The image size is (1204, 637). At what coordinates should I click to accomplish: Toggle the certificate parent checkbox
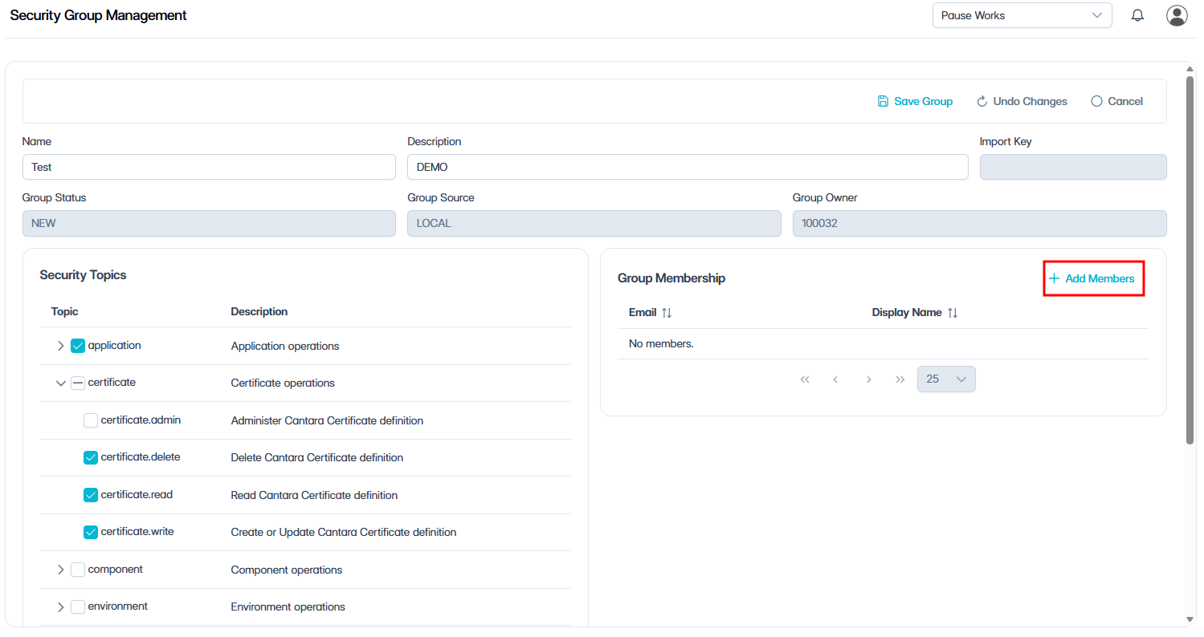(x=78, y=383)
